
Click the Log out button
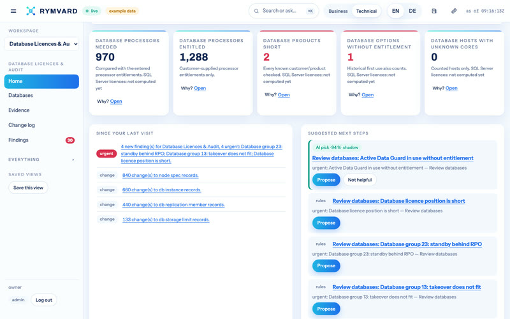tap(44, 300)
